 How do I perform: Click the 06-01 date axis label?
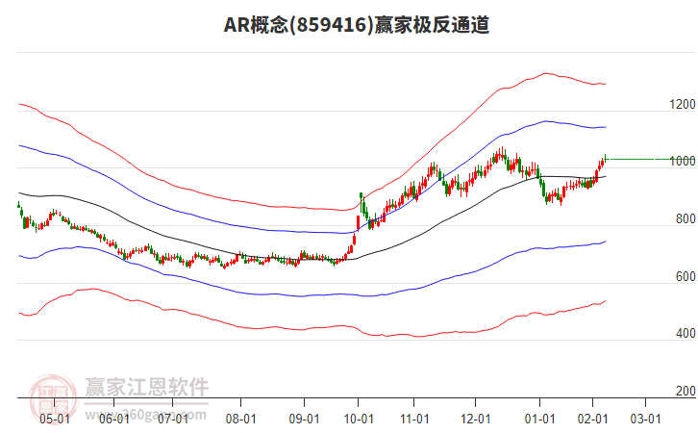(x=114, y=419)
